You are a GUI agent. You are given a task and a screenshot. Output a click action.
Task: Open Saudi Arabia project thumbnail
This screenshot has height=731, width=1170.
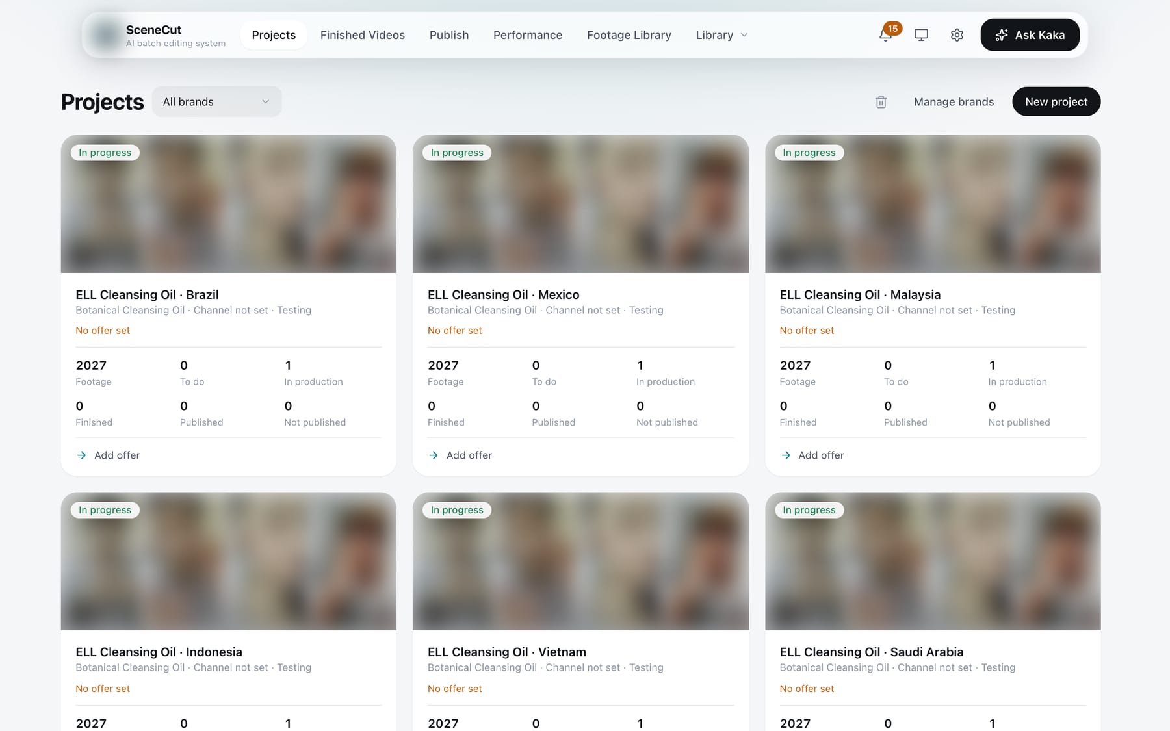(933, 561)
